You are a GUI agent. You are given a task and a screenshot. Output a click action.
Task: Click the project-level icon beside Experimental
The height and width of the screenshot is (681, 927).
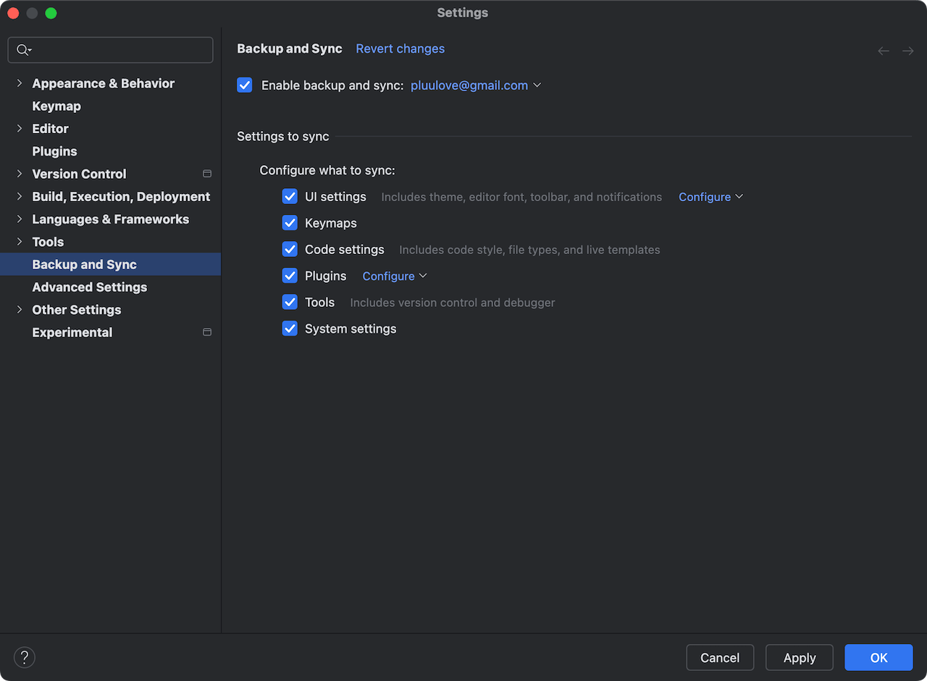point(207,332)
